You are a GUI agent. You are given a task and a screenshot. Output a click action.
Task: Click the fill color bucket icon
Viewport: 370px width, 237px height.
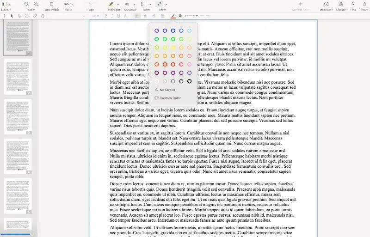click(181, 16)
